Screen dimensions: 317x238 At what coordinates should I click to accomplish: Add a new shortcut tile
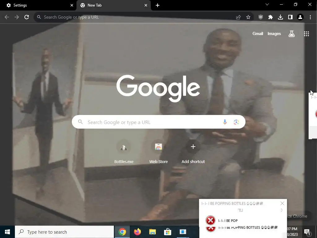point(193,152)
